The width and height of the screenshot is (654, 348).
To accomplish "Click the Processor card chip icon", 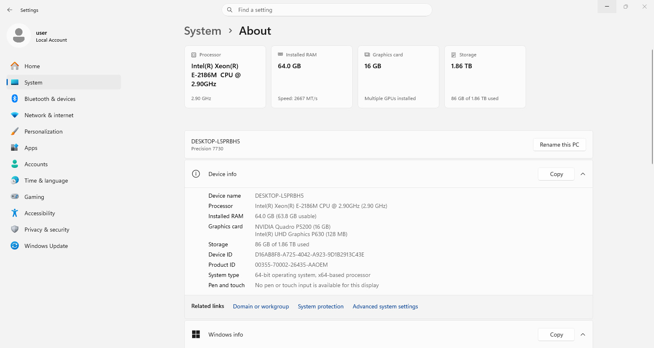I will tap(194, 55).
